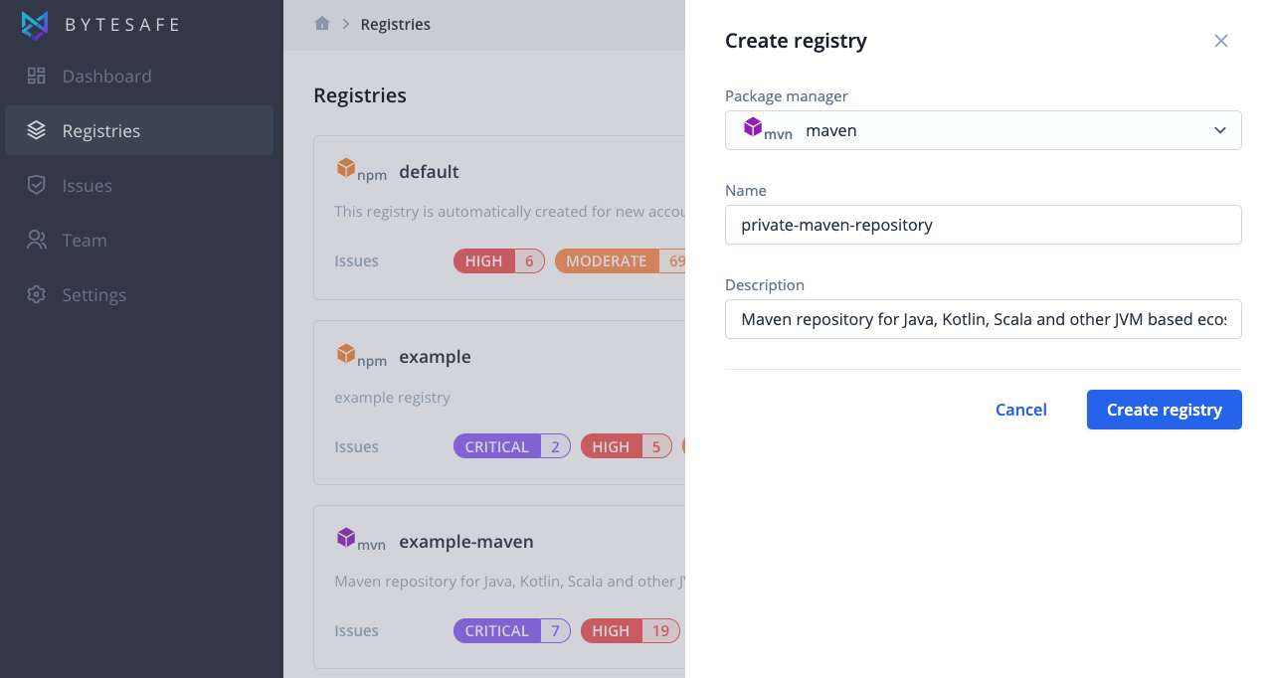Click the mvn cube icon of example-maven registry
Screen dimensions: 1272x678
coord(346,538)
